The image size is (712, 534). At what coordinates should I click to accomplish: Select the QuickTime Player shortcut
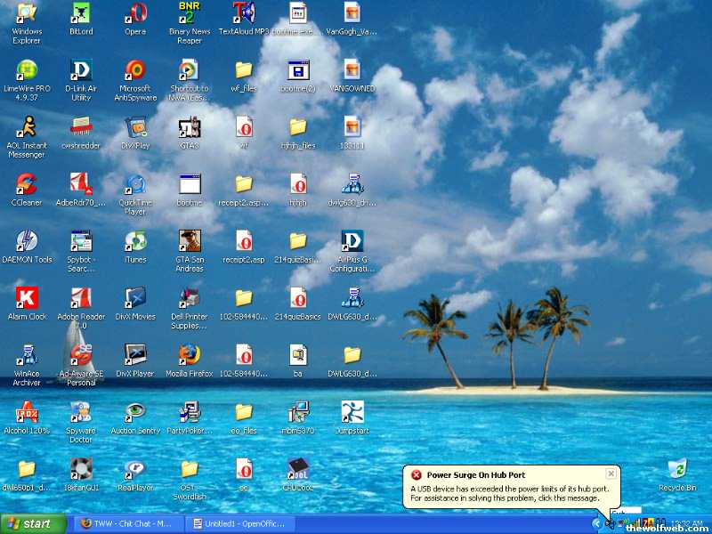coord(135,184)
